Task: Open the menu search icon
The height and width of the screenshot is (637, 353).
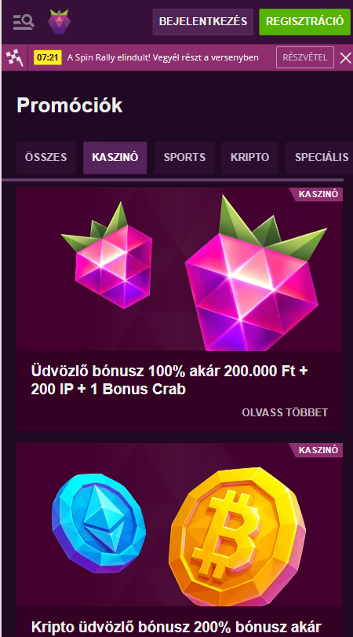Action: (24, 21)
